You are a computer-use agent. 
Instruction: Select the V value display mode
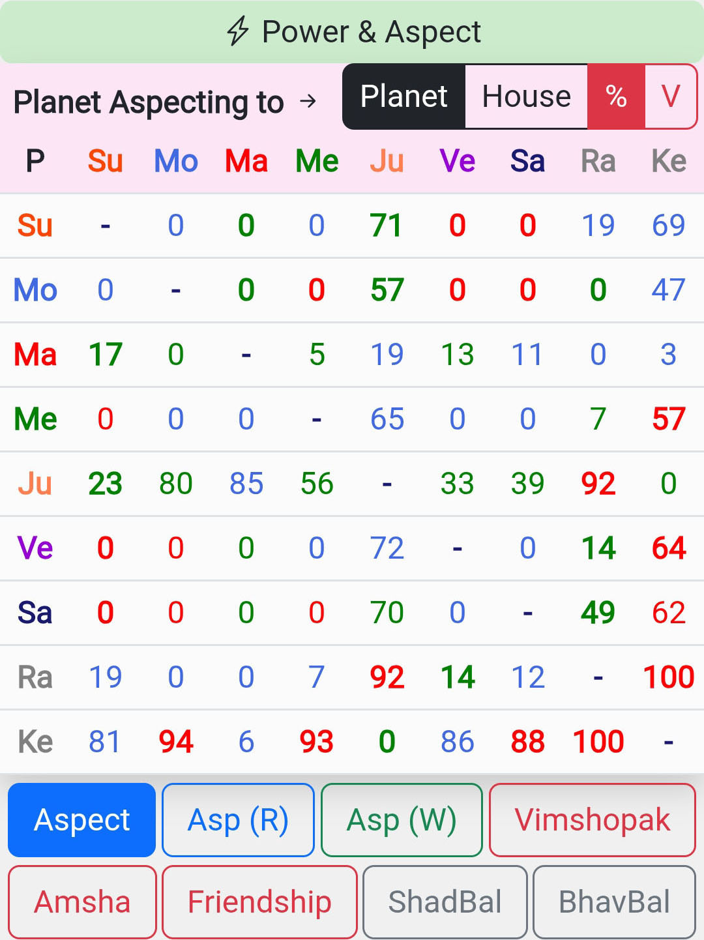671,96
